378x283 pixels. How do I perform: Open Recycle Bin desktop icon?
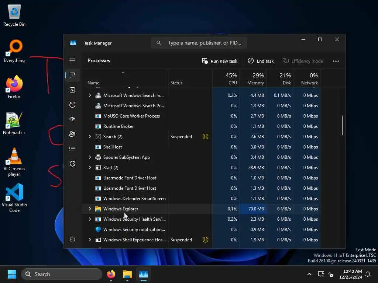coord(14,15)
